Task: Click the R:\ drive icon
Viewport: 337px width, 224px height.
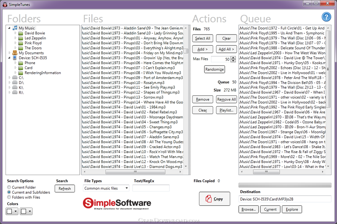Action: tap(15, 92)
